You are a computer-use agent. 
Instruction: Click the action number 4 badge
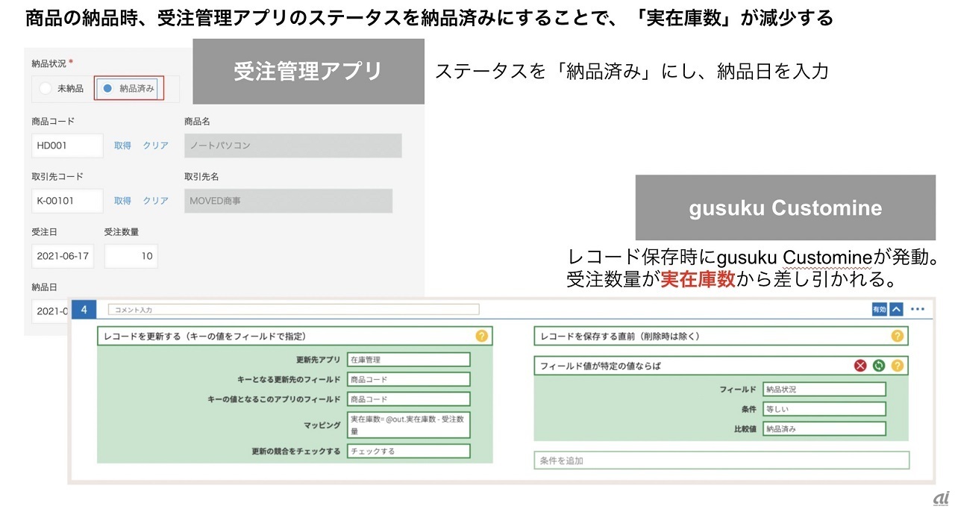[84, 309]
